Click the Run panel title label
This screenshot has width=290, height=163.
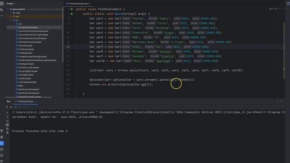pos(9,101)
